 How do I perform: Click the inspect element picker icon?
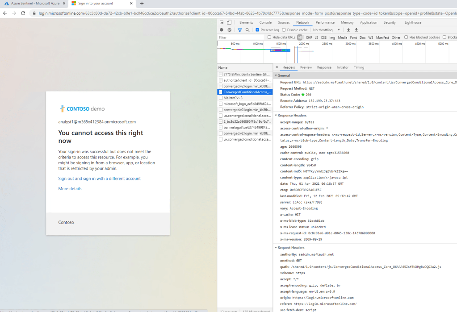click(x=222, y=22)
